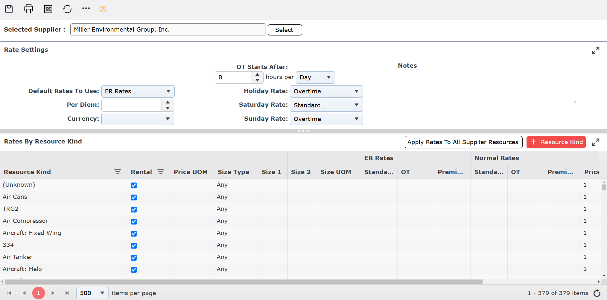Save changes using the disk icon
The height and width of the screenshot is (300, 607).
point(9,9)
